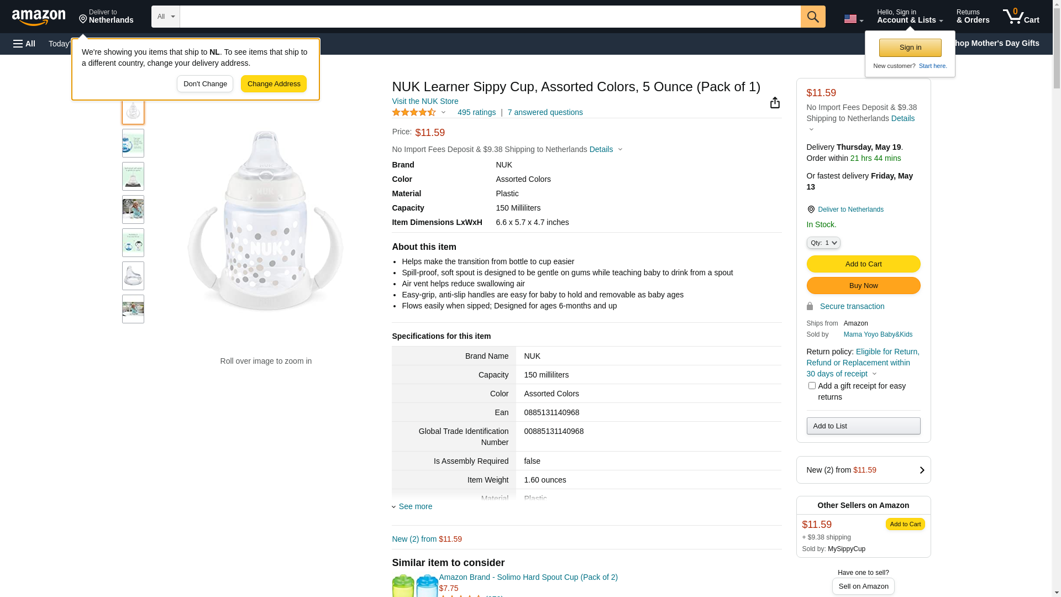
Task: Click the Buy Now button
Action: 863,286
